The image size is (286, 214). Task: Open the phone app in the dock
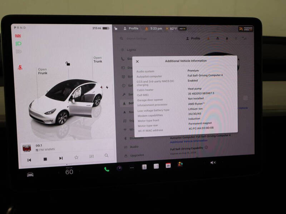[107, 169]
